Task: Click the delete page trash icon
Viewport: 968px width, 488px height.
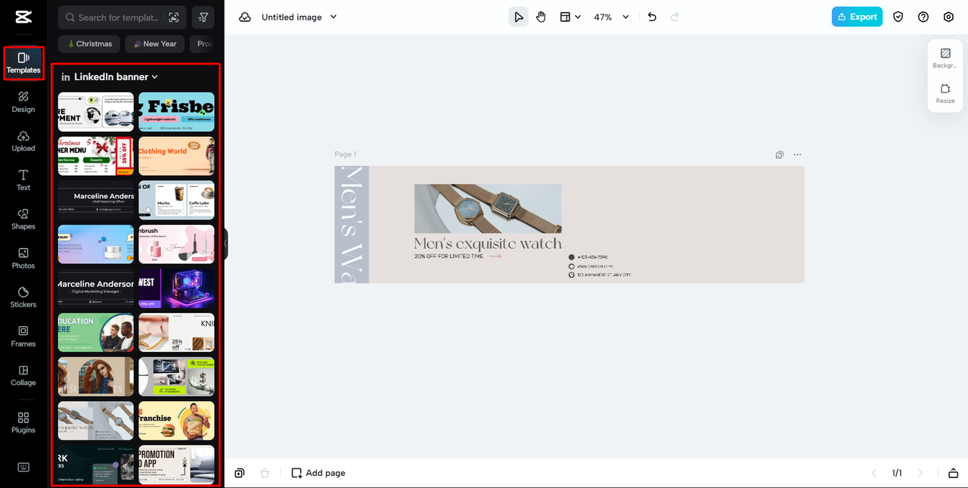Action: [265, 473]
